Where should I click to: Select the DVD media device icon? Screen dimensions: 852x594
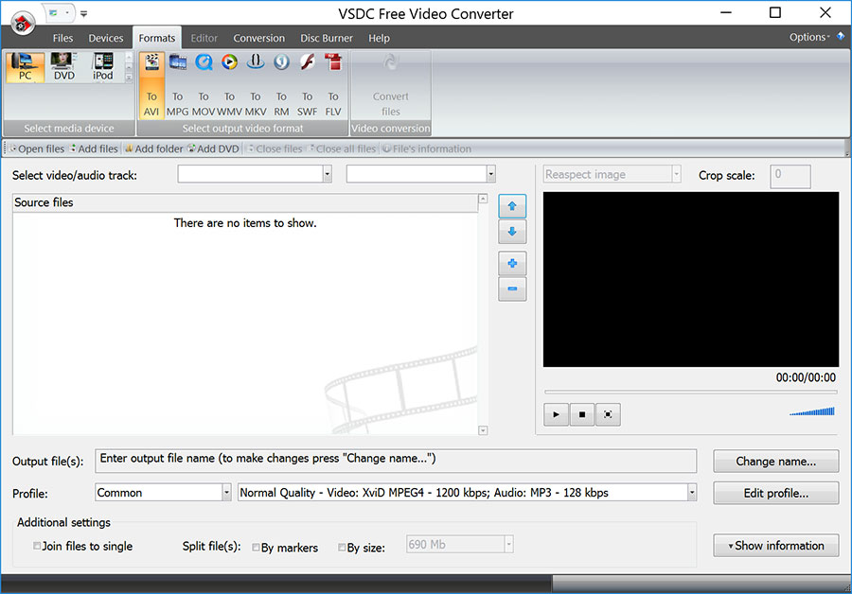64,67
